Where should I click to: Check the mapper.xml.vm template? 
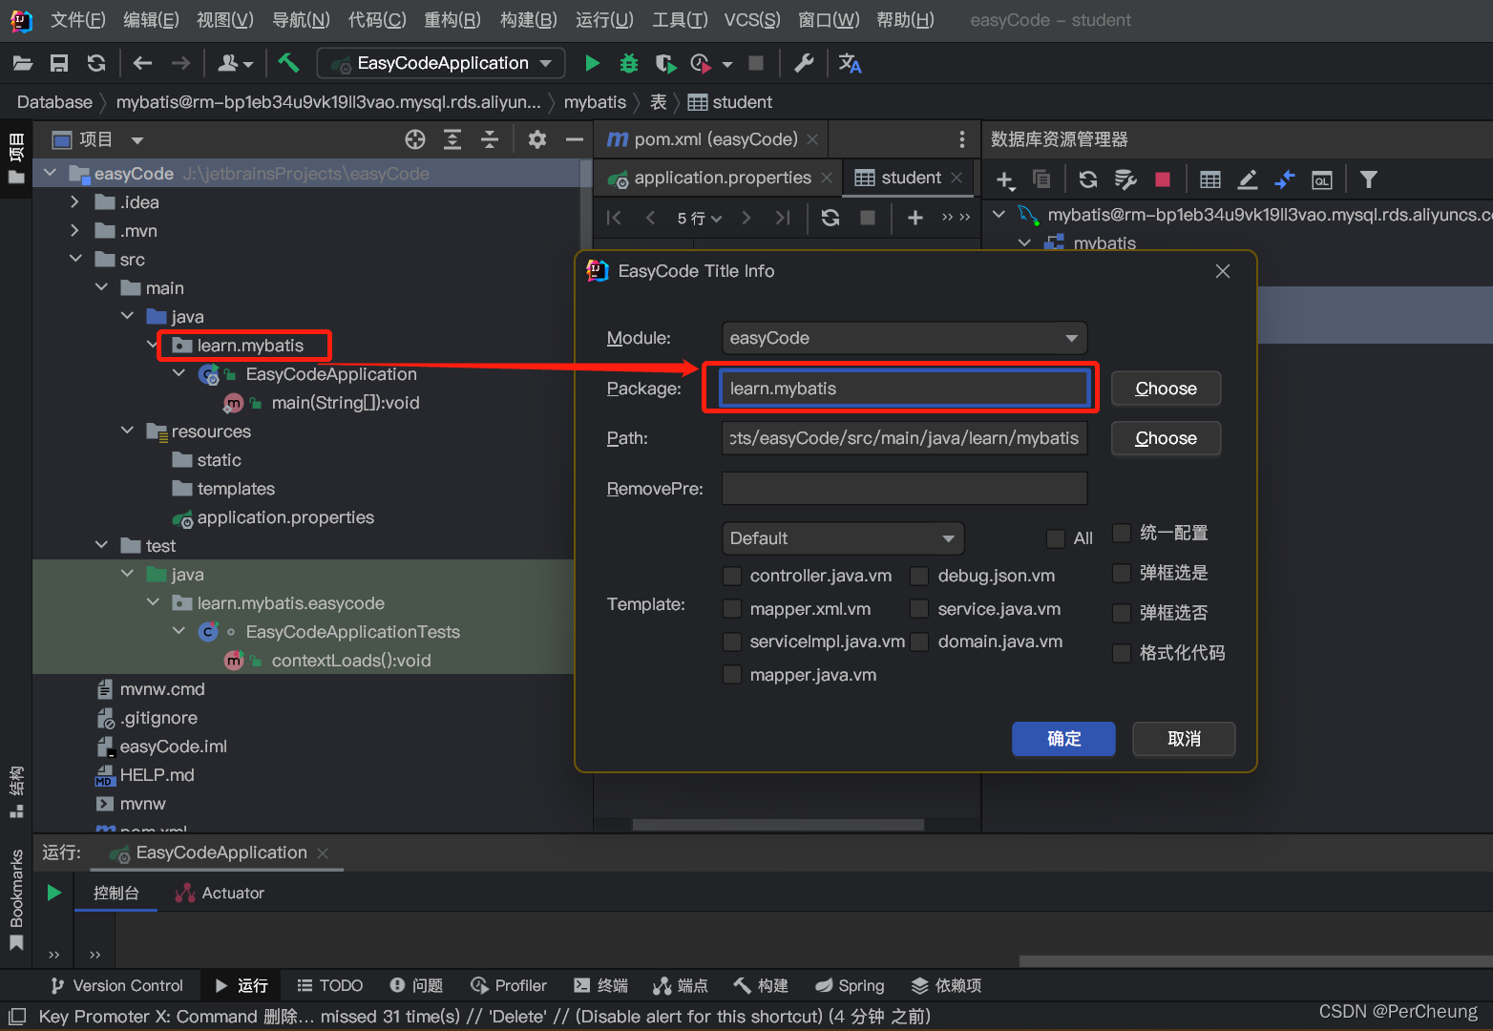732,609
